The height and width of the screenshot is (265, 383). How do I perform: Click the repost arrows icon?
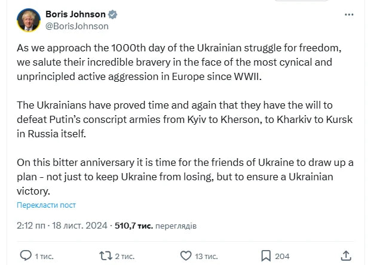click(105, 255)
